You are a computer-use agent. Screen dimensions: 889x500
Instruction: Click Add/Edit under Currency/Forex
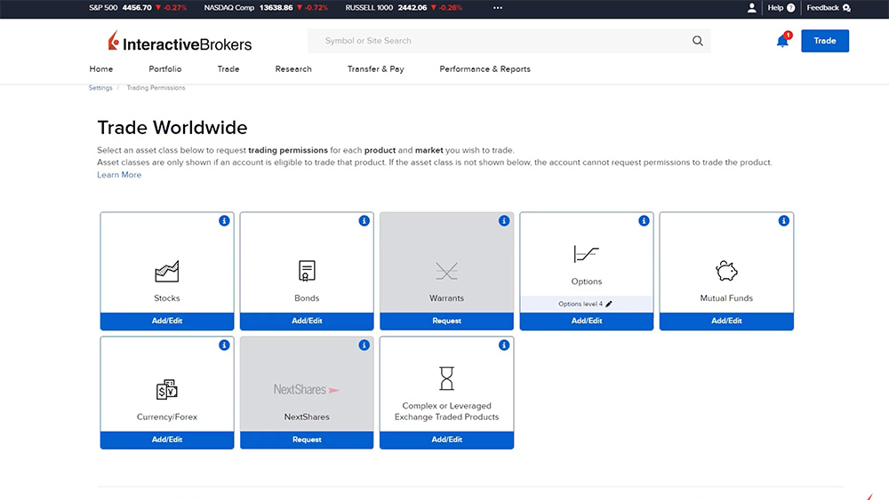(x=167, y=440)
